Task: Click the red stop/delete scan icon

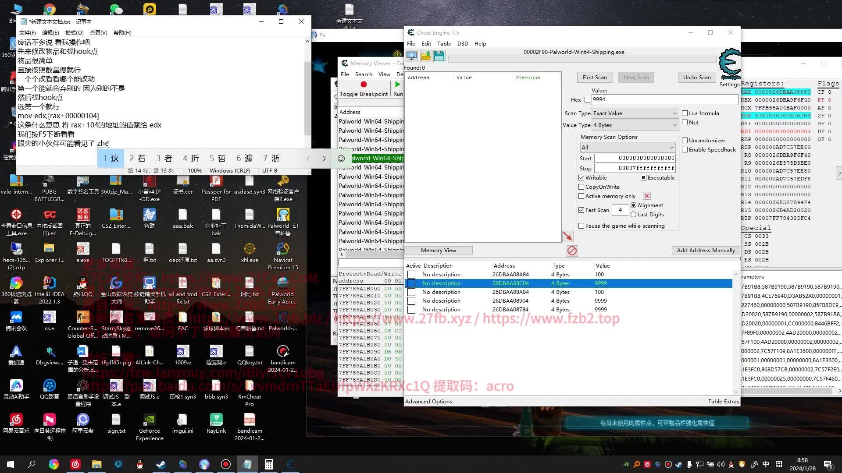Action: (572, 251)
